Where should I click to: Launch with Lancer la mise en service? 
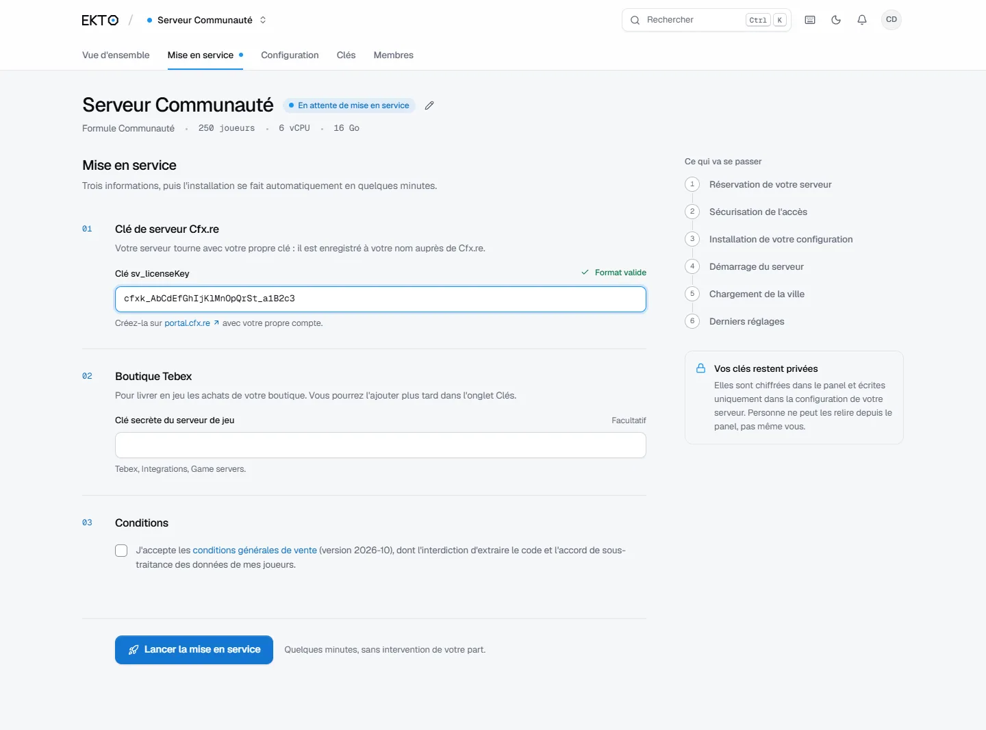(x=194, y=650)
